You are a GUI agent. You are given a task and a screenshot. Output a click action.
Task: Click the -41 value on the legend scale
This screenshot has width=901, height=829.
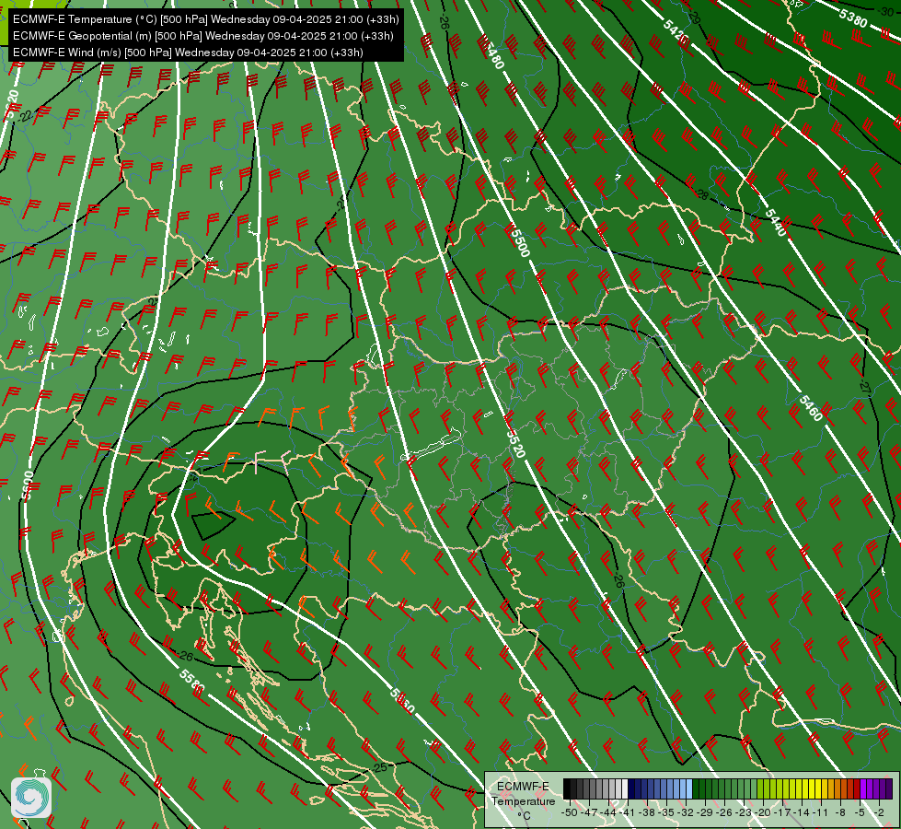[628, 812]
